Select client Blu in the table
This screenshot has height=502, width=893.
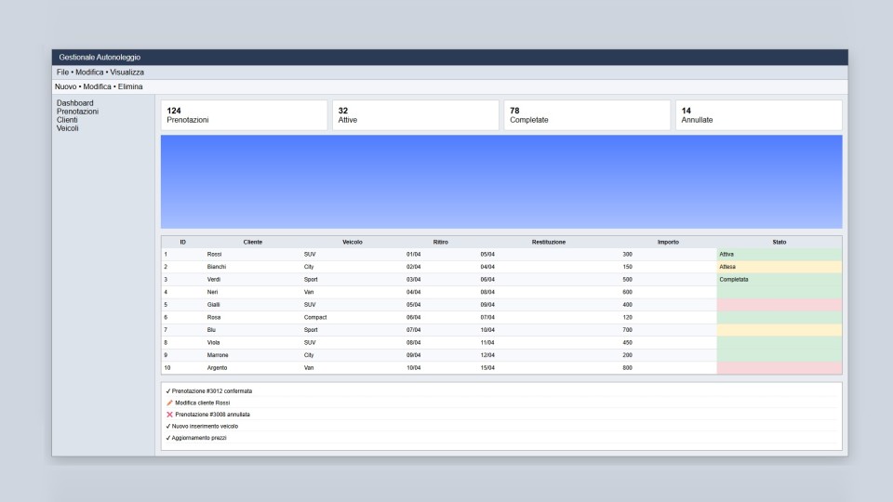coord(211,330)
